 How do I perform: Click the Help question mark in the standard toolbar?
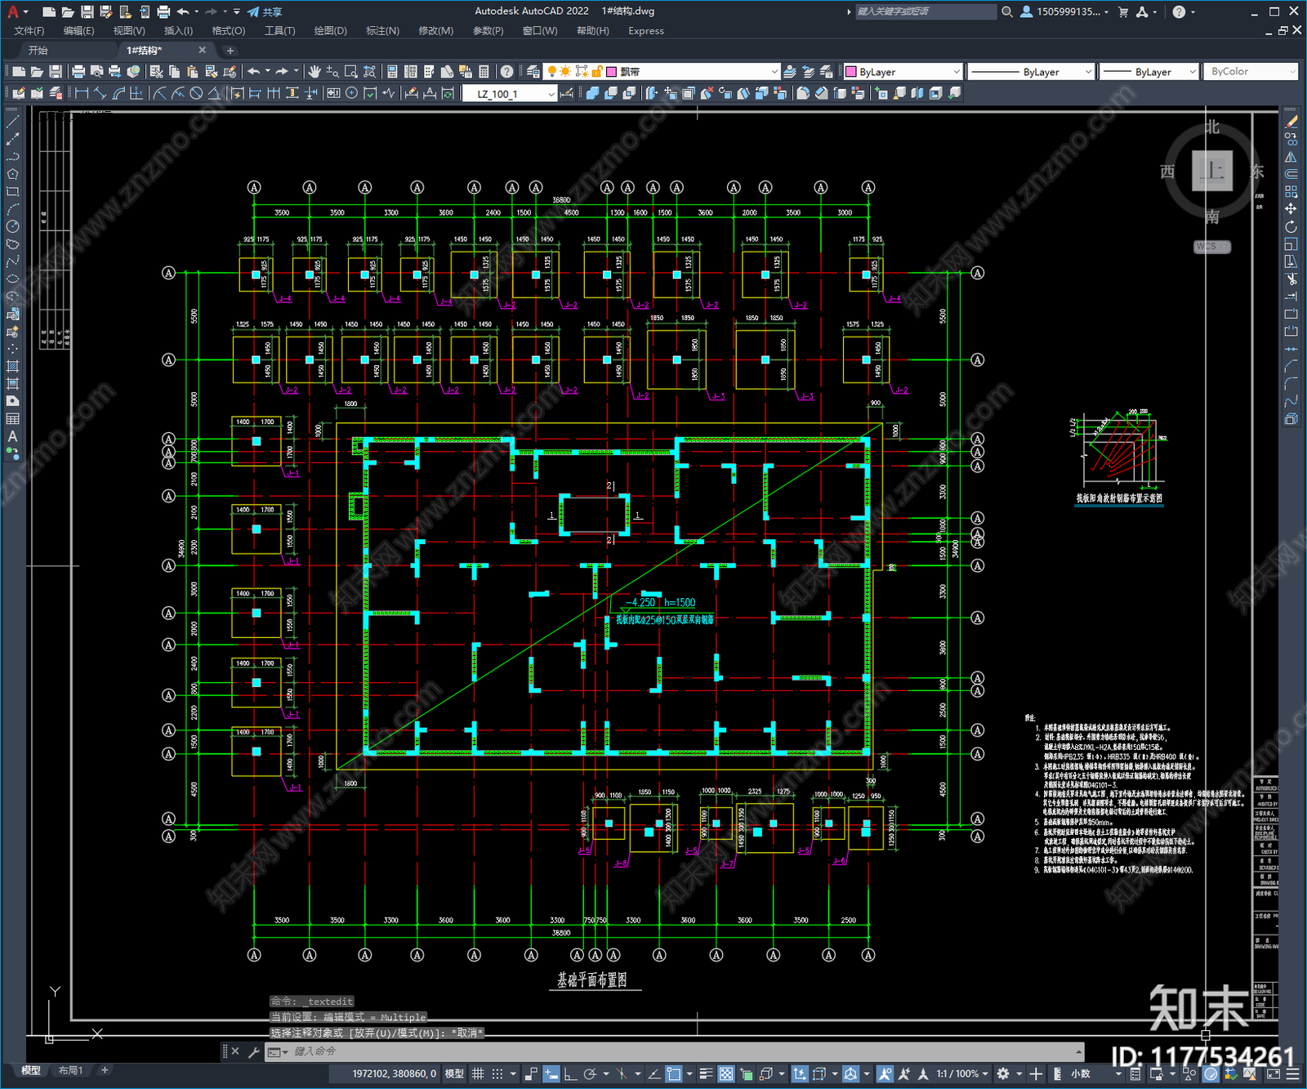[507, 72]
